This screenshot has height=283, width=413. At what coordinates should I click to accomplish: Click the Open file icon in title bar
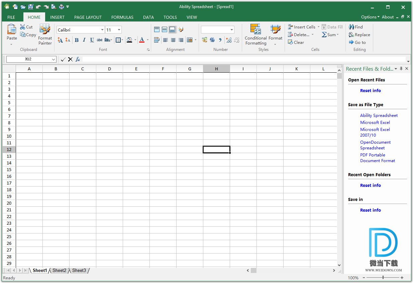[x=23, y=7]
